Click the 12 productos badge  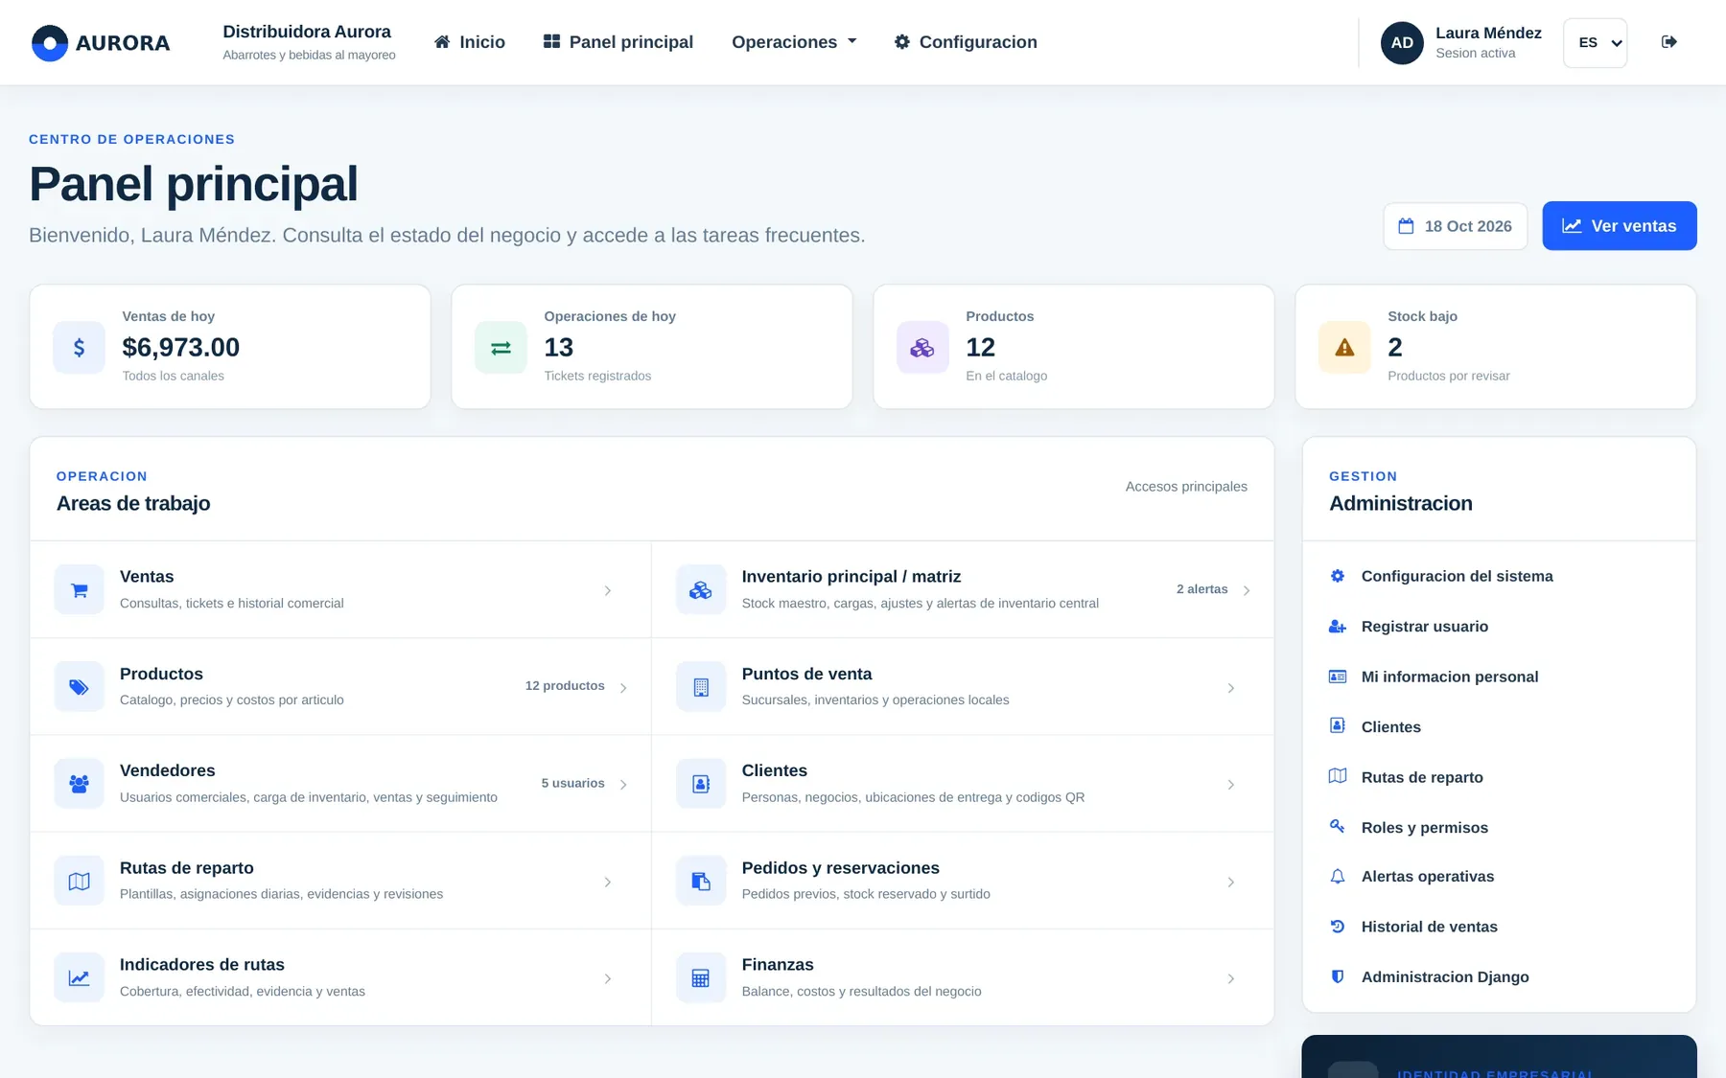coord(565,686)
